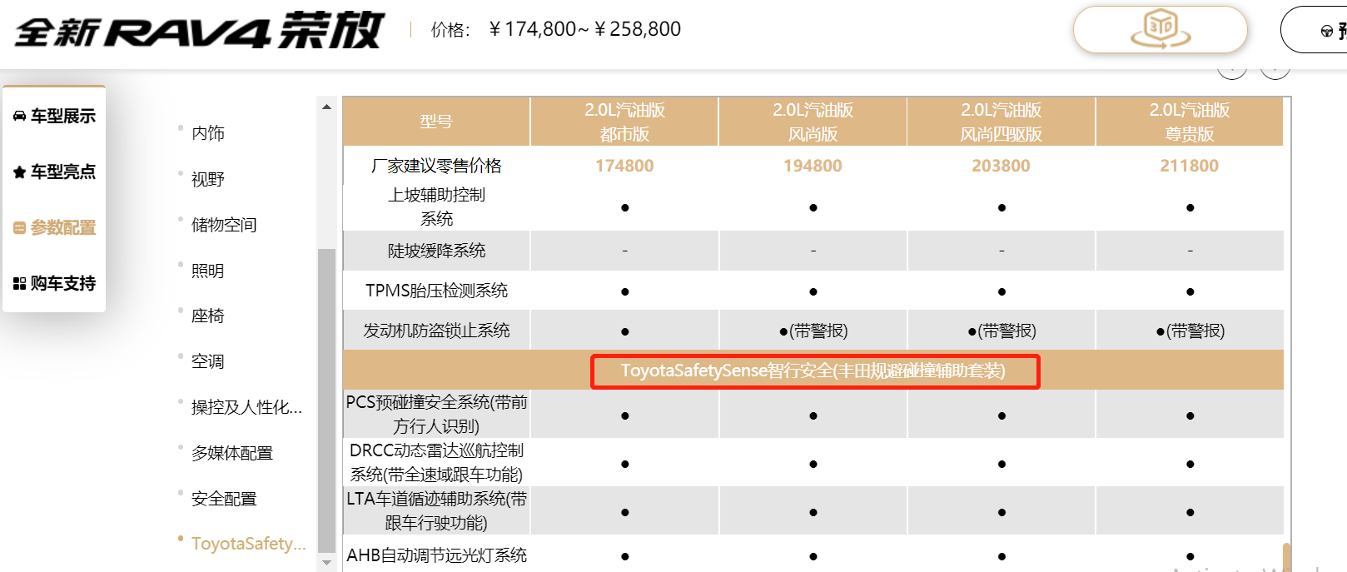Click the category list scroll-up arrow
Image resolution: width=1347 pixels, height=572 pixels.
click(326, 107)
